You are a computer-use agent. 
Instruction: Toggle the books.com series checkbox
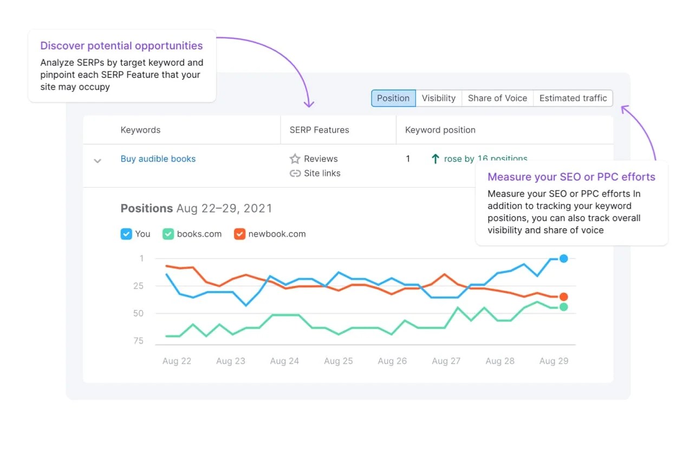168,234
